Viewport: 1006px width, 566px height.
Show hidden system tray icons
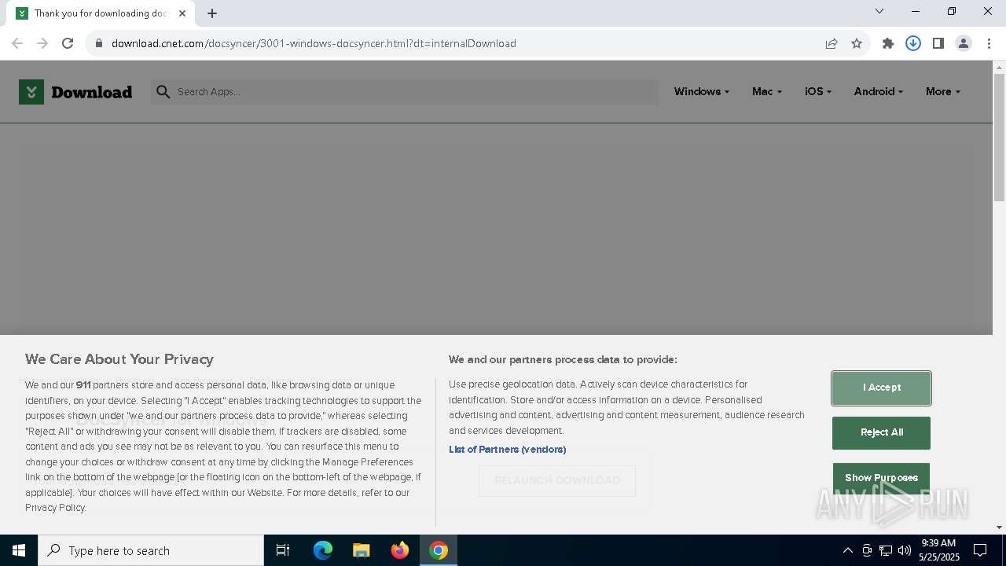click(x=847, y=550)
